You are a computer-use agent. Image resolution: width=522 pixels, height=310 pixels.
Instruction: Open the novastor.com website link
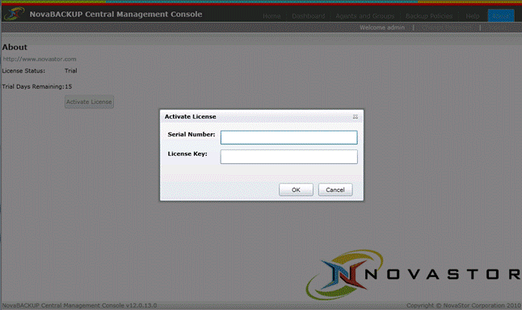coord(40,59)
